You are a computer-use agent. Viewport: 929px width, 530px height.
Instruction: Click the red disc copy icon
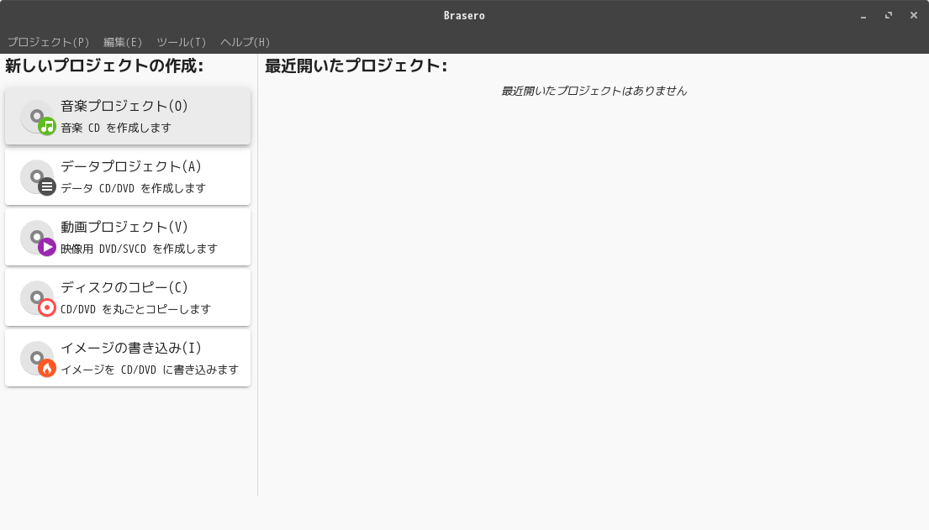[x=39, y=298]
